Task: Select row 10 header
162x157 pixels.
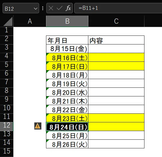Action: (7, 109)
